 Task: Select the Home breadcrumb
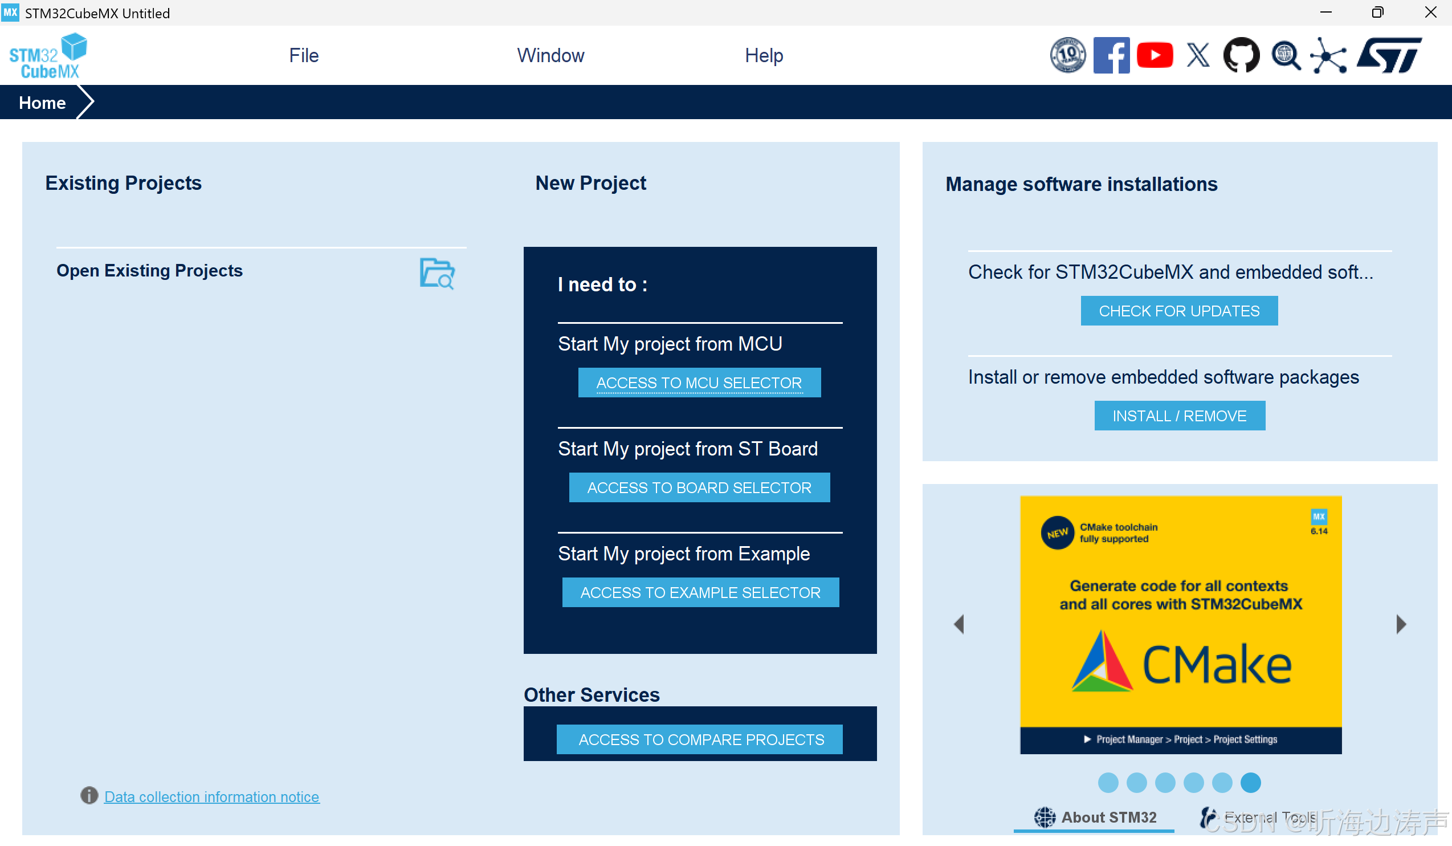click(42, 103)
